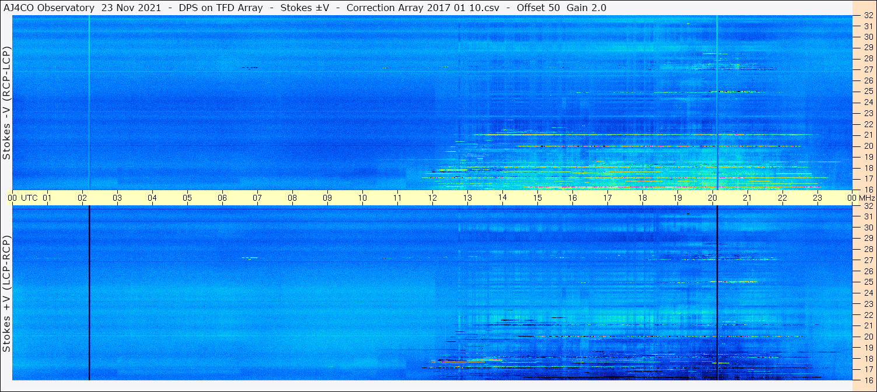This screenshot has width=877, height=392.
Task: Click the 20 MHz label of the lower panel
Action: [868, 337]
